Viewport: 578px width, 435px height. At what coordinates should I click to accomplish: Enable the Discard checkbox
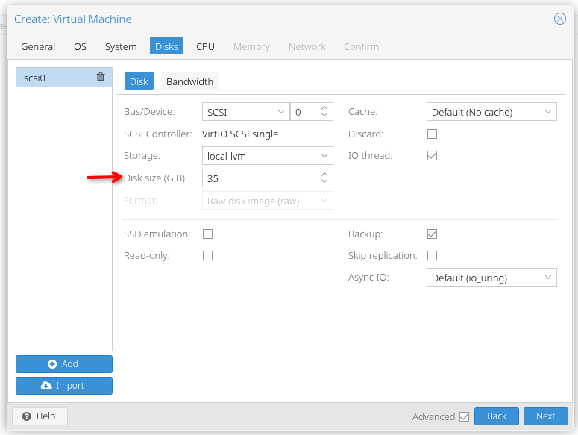tap(432, 134)
